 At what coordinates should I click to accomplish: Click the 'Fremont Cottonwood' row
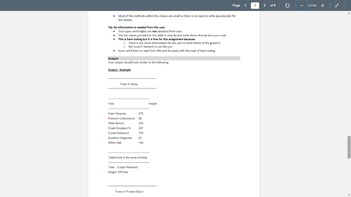coord(125,118)
